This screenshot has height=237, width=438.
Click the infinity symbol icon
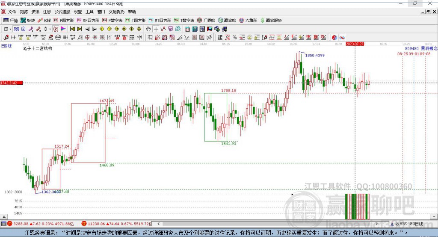[342, 37]
